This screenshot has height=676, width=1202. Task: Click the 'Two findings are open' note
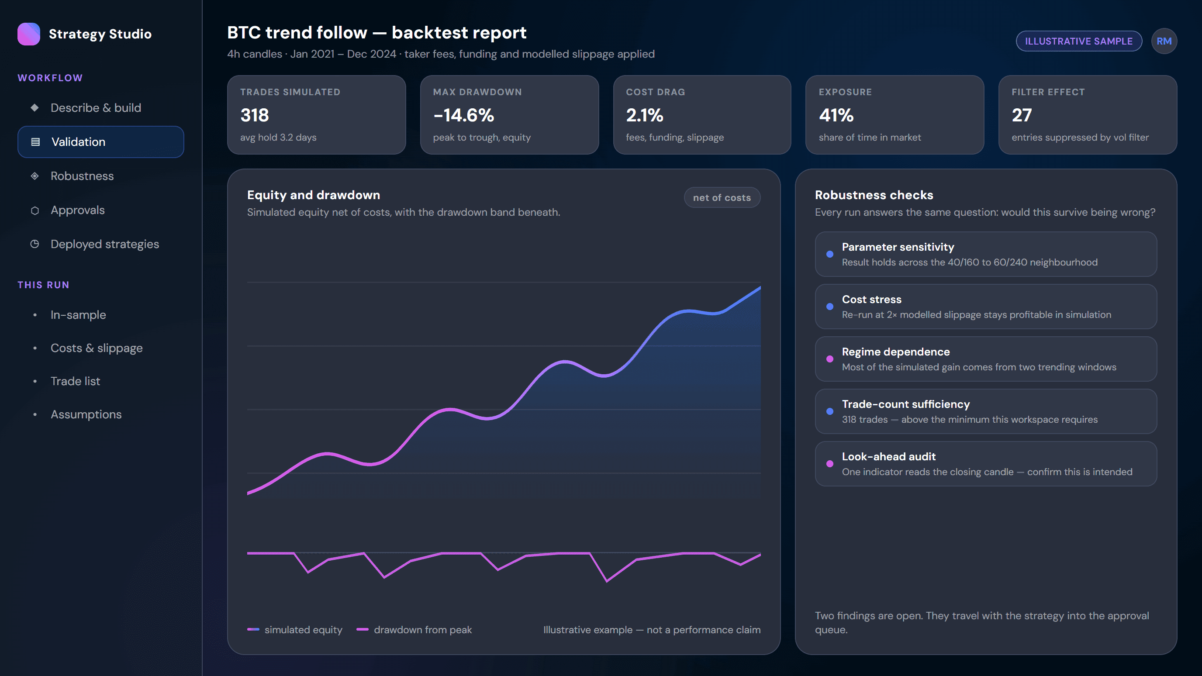coord(982,623)
